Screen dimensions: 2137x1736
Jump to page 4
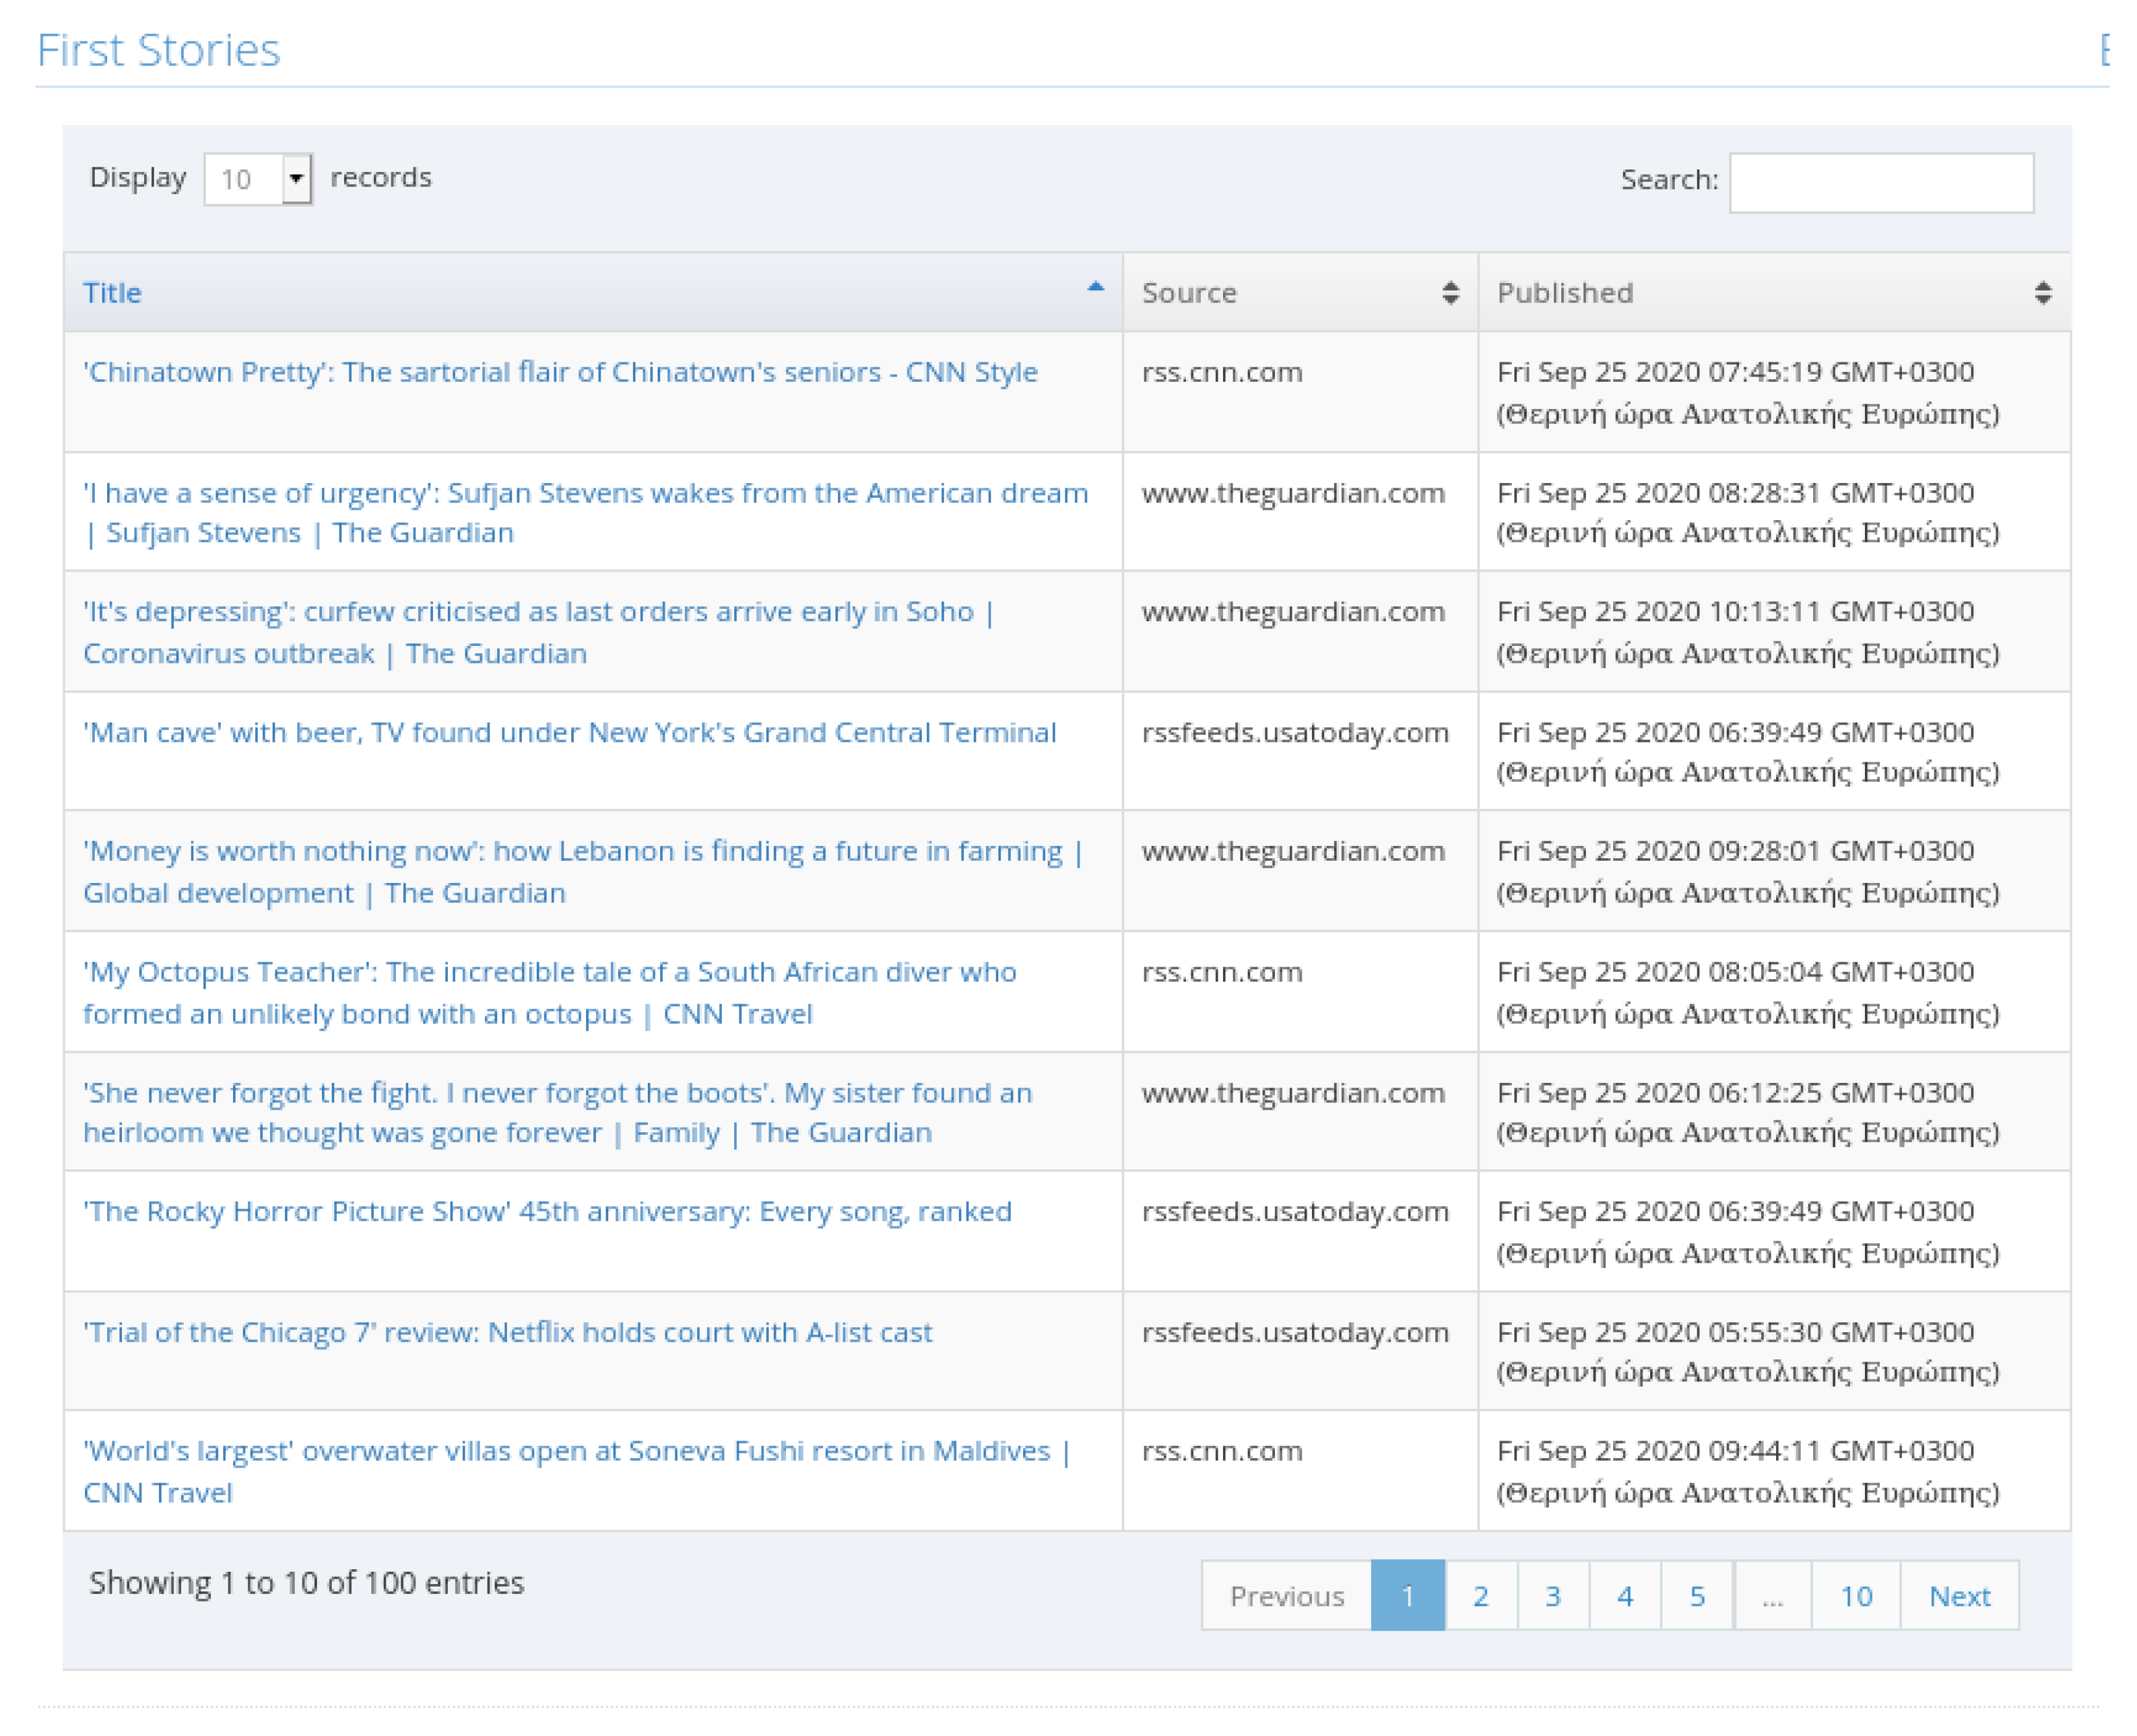(x=1624, y=1595)
